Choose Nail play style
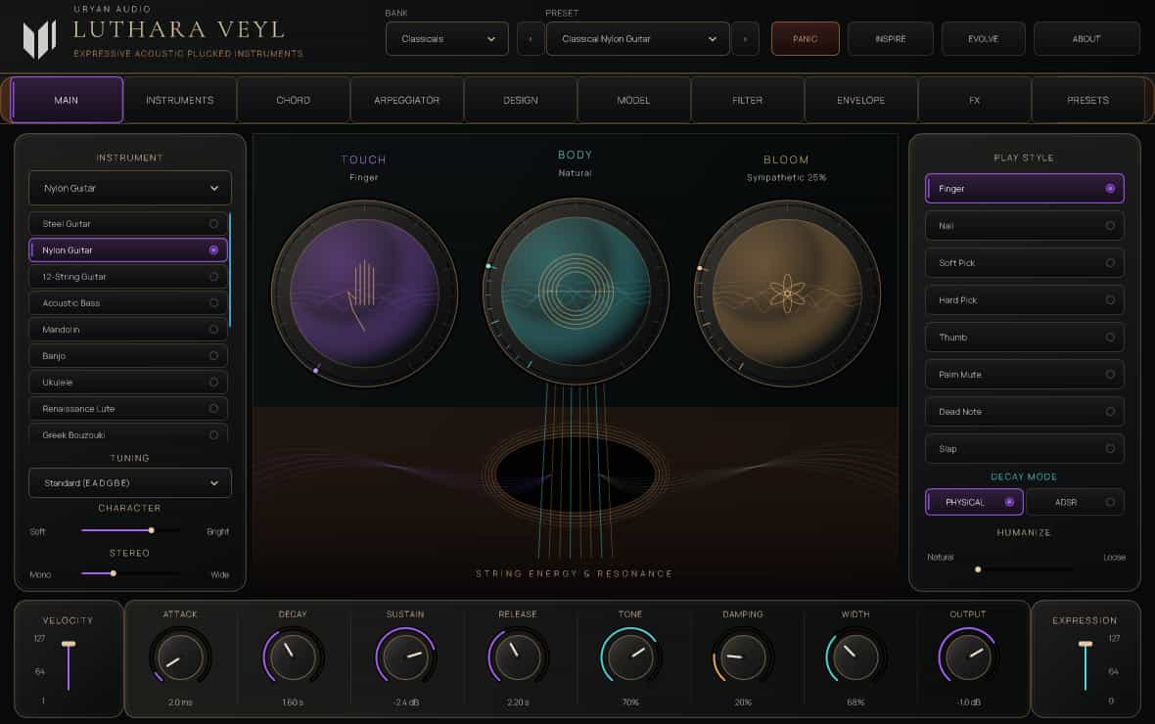The height and width of the screenshot is (724, 1155). point(1025,226)
